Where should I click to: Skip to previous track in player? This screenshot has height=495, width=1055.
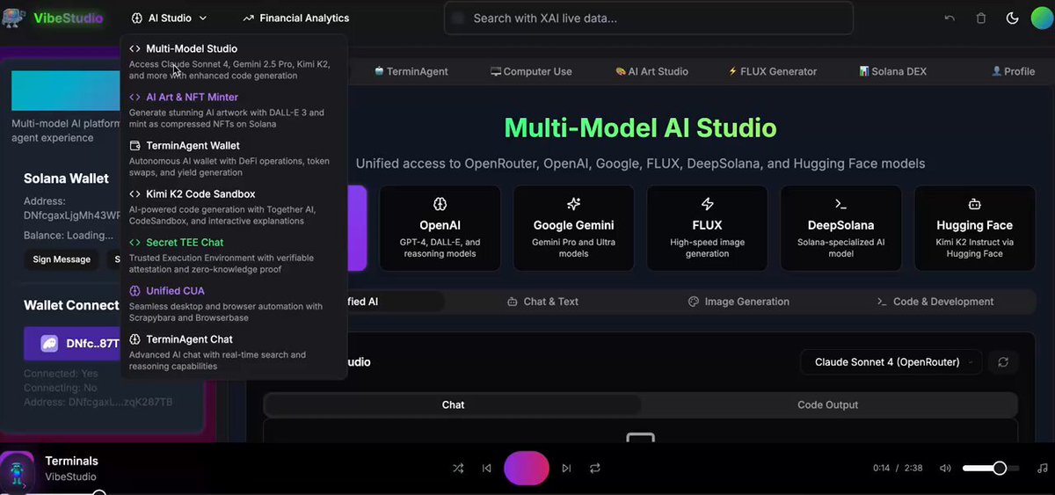point(486,469)
